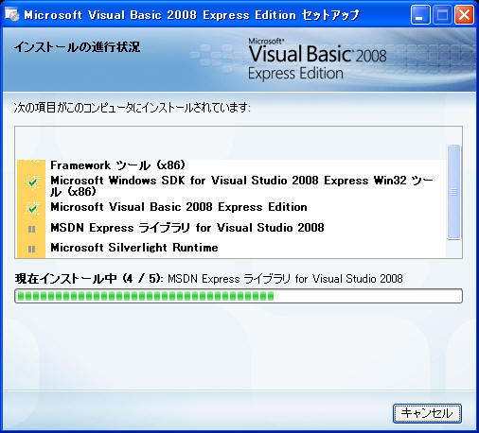Click pause icon beside MSDN Express ライブラリ
The image size is (479, 433).
[31, 229]
